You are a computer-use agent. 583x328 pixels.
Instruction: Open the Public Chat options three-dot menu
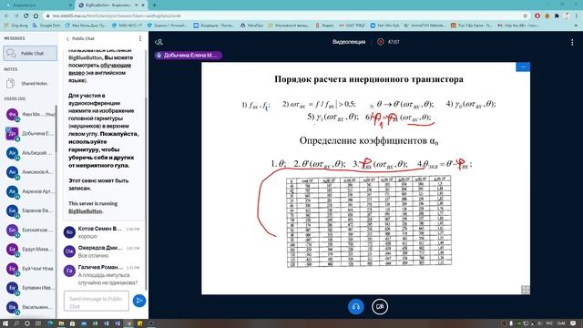click(x=140, y=38)
